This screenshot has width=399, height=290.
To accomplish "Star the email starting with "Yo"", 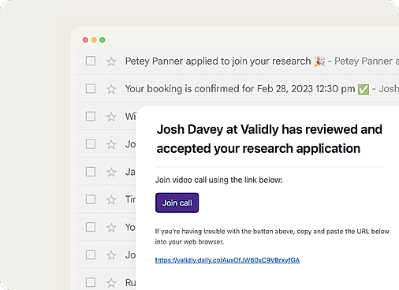I will click(x=111, y=227).
